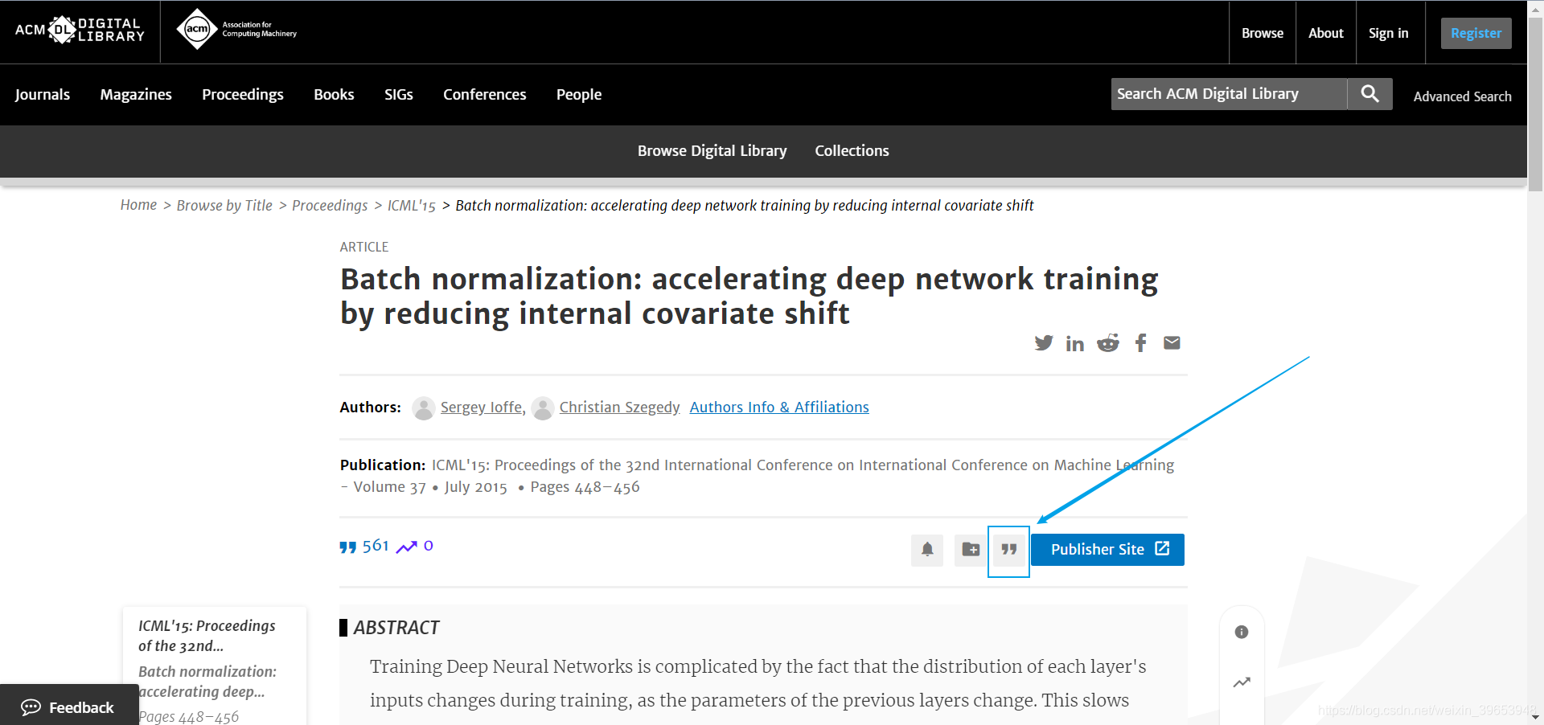The height and width of the screenshot is (725, 1544).
Task: Click Christian Szegedy's avatar icon
Action: (543, 408)
